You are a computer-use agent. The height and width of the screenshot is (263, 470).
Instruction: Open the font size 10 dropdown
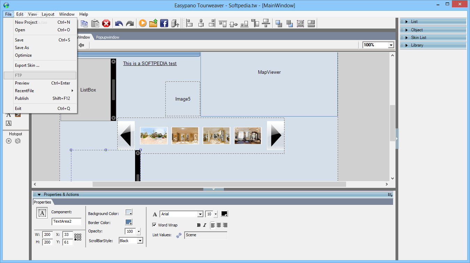click(216, 214)
